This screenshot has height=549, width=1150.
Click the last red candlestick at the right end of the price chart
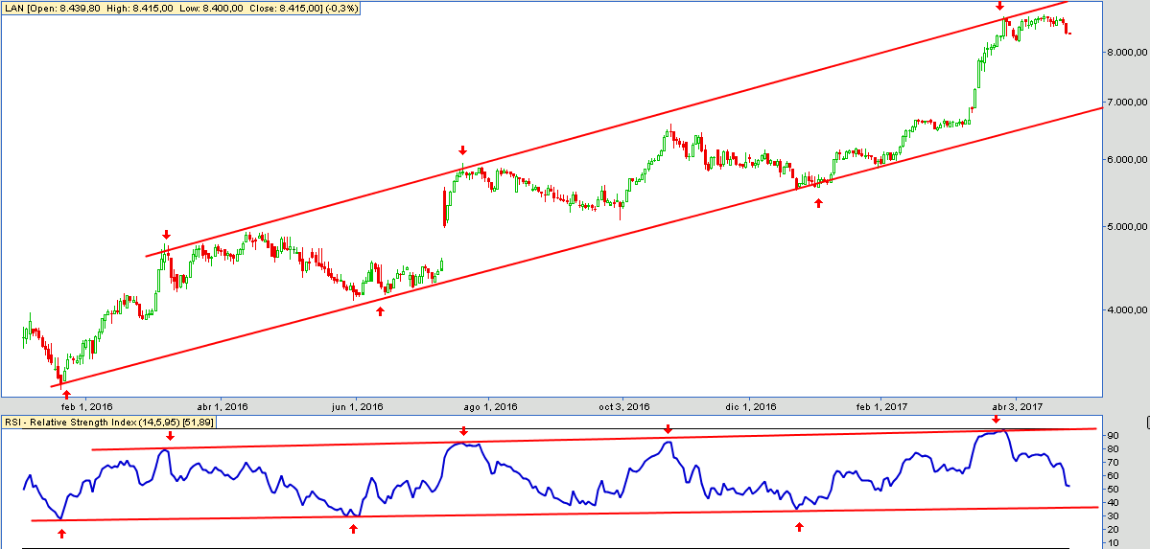point(1068,33)
